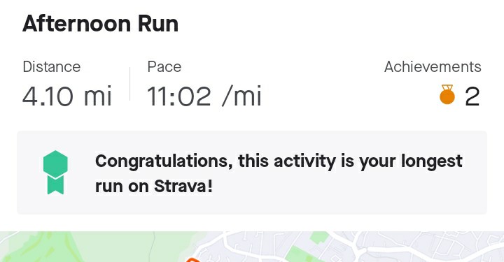Click the Distance label

[51, 67]
